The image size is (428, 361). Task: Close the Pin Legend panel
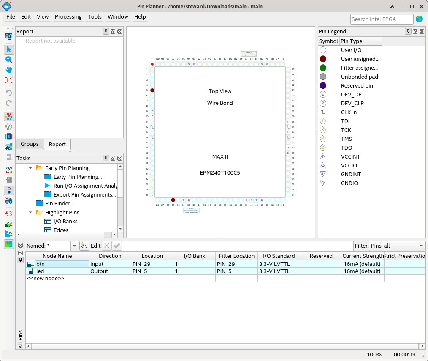tap(422, 31)
